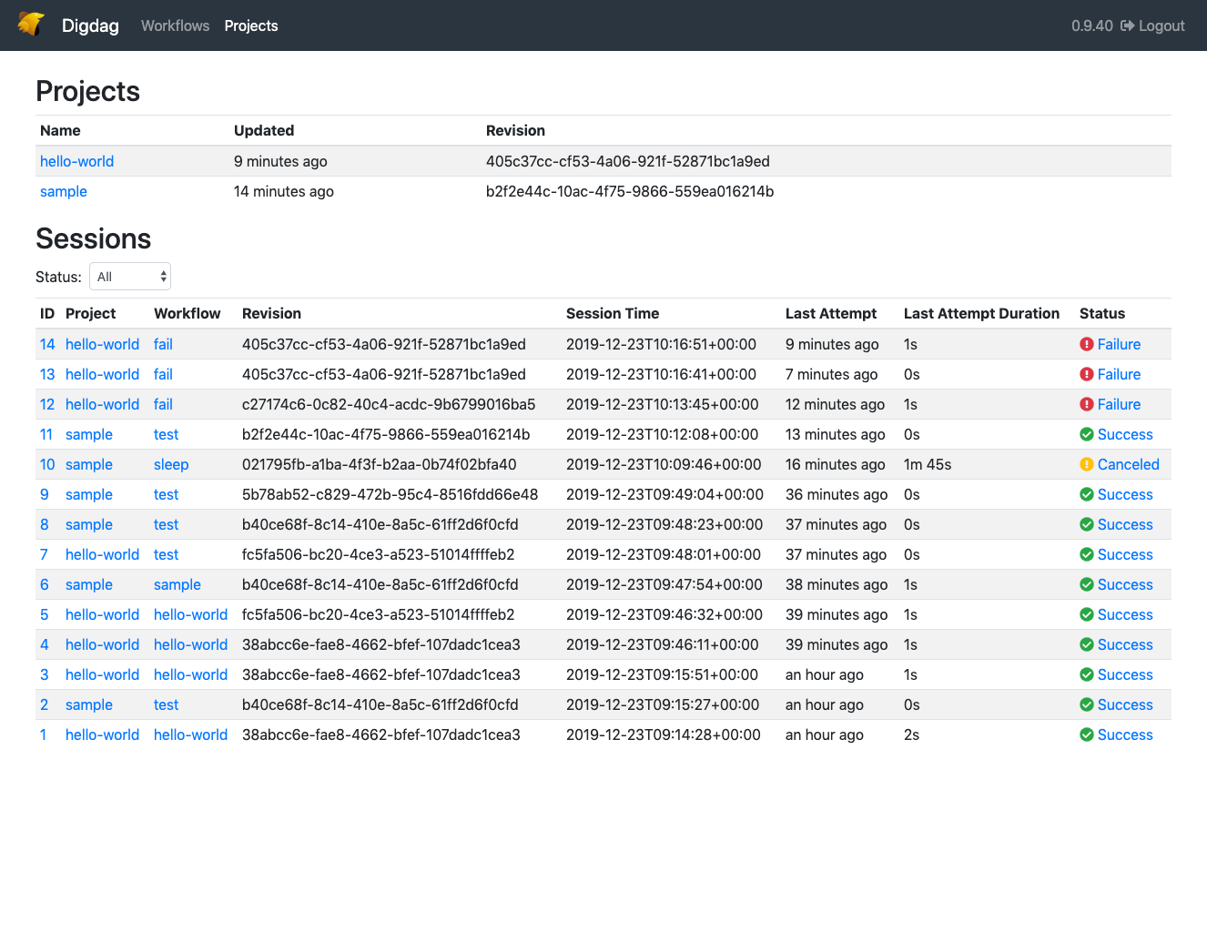Click the Success icon on session 6
Image resolution: width=1207 pixels, height=942 pixels.
click(1087, 584)
